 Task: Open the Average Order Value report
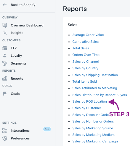pos(88,35)
